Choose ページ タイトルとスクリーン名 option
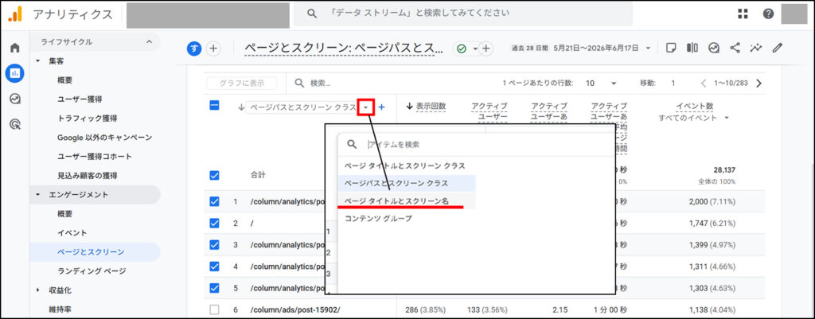 click(x=407, y=200)
